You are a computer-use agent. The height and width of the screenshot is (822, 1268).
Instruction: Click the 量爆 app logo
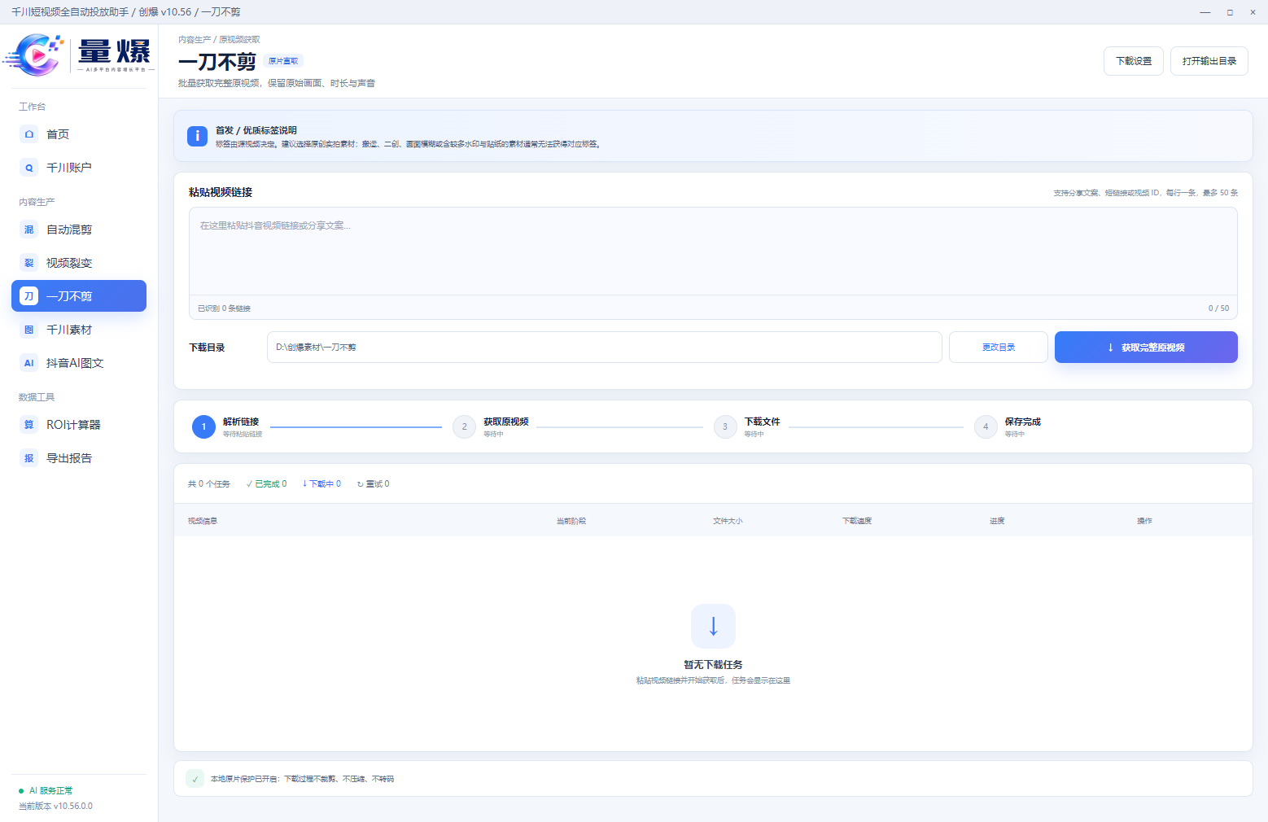(x=79, y=55)
